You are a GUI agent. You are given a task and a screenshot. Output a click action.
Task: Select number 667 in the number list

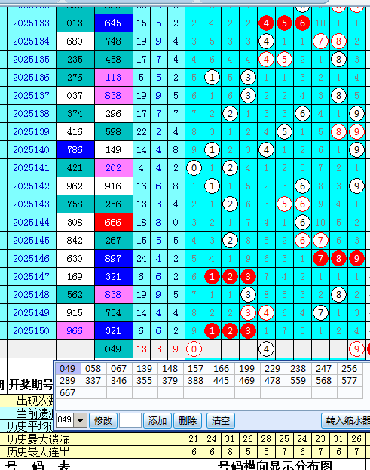coord(67,392)
